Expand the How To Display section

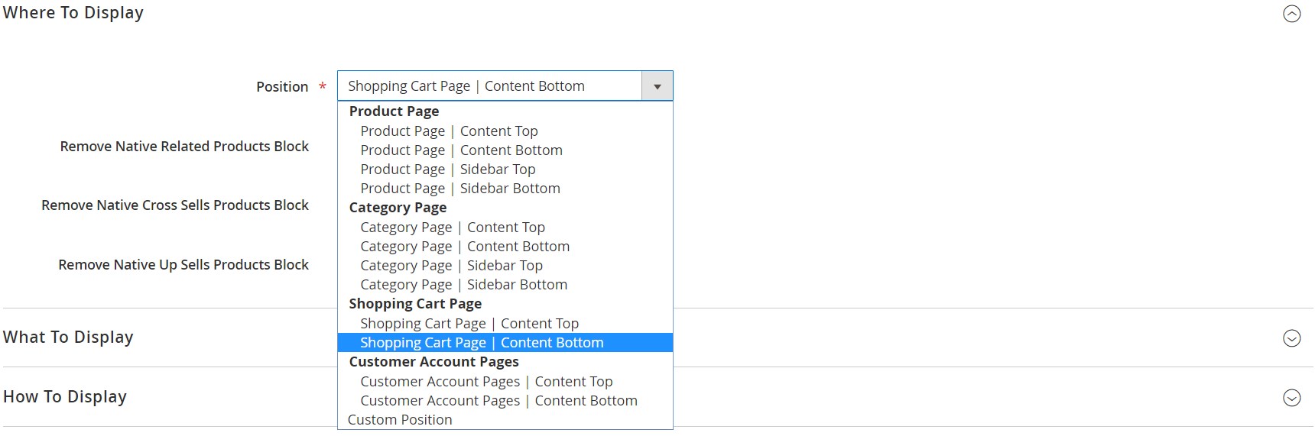click(x=1291, y=398)
